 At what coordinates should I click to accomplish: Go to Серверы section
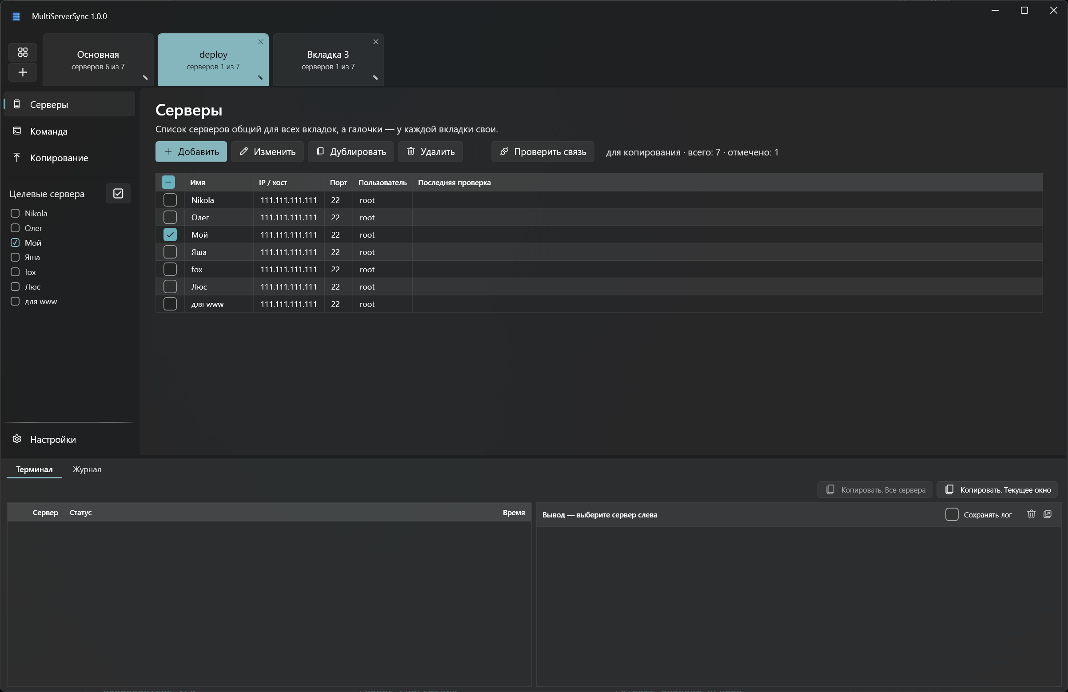(x=69, y=104)
